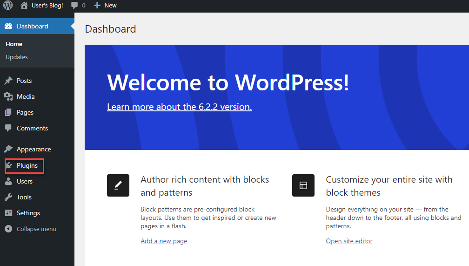
Task: Open the comments bubble icon in the admin bar
Action: (x=74, y=6)
